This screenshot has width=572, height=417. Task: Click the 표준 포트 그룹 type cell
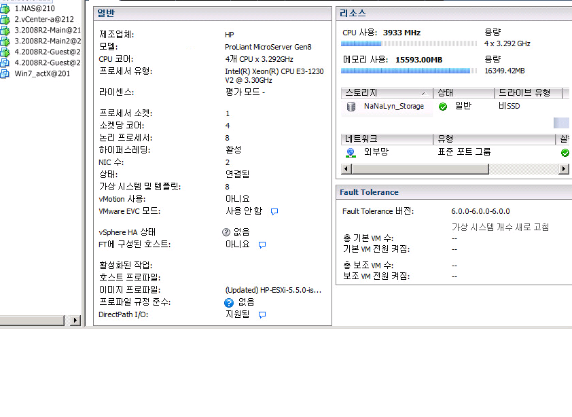click(x=464, y=152)
